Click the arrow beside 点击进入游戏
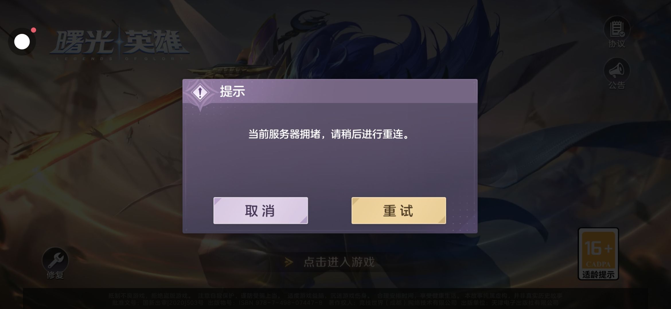 tap(289, 262)
